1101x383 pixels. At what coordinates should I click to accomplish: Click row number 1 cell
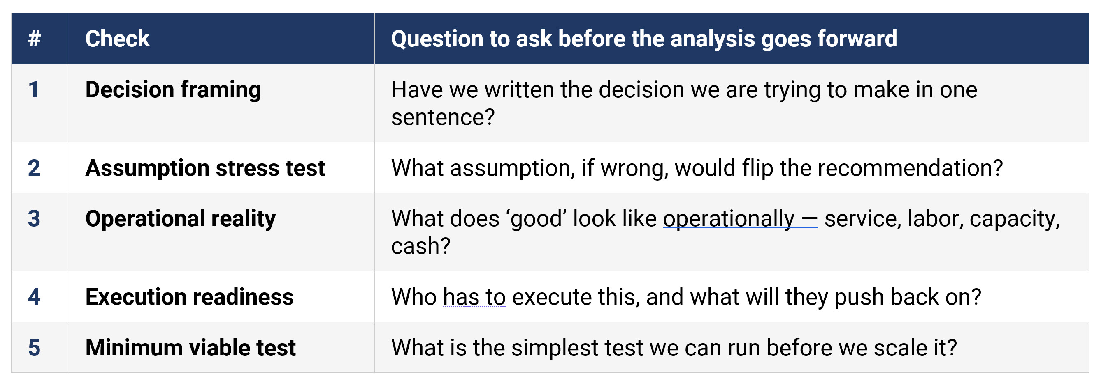(34, 90)
